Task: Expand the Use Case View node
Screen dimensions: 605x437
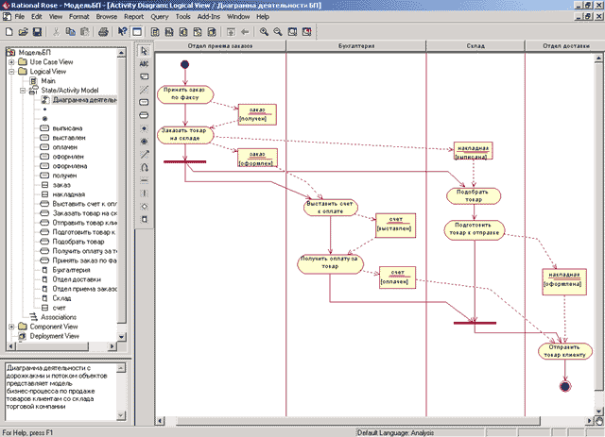Action: point(11,61)
